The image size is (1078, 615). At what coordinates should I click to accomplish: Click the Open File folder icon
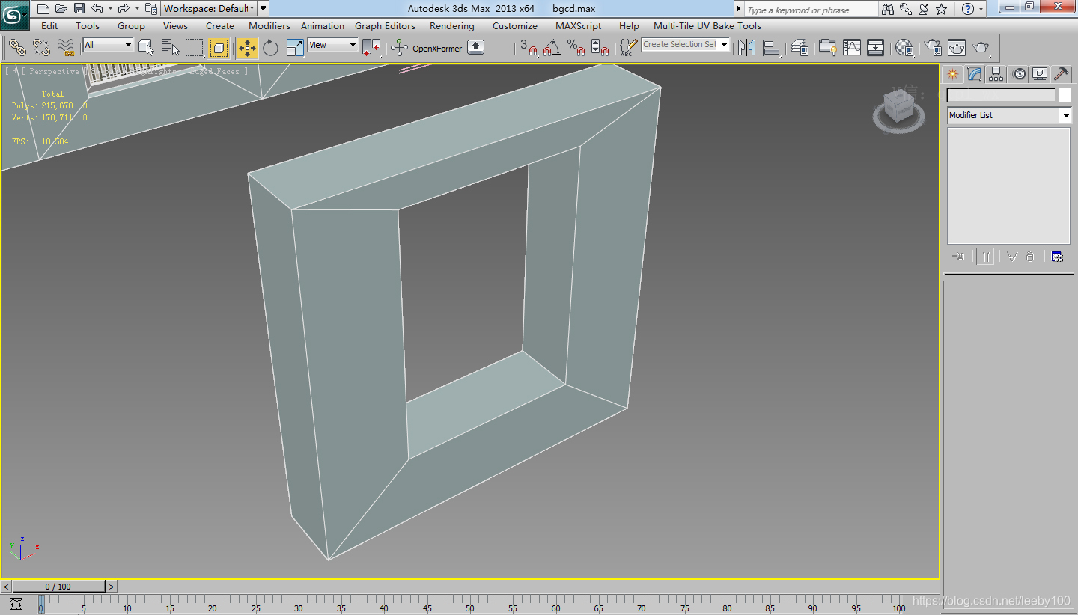coord(61,9)
